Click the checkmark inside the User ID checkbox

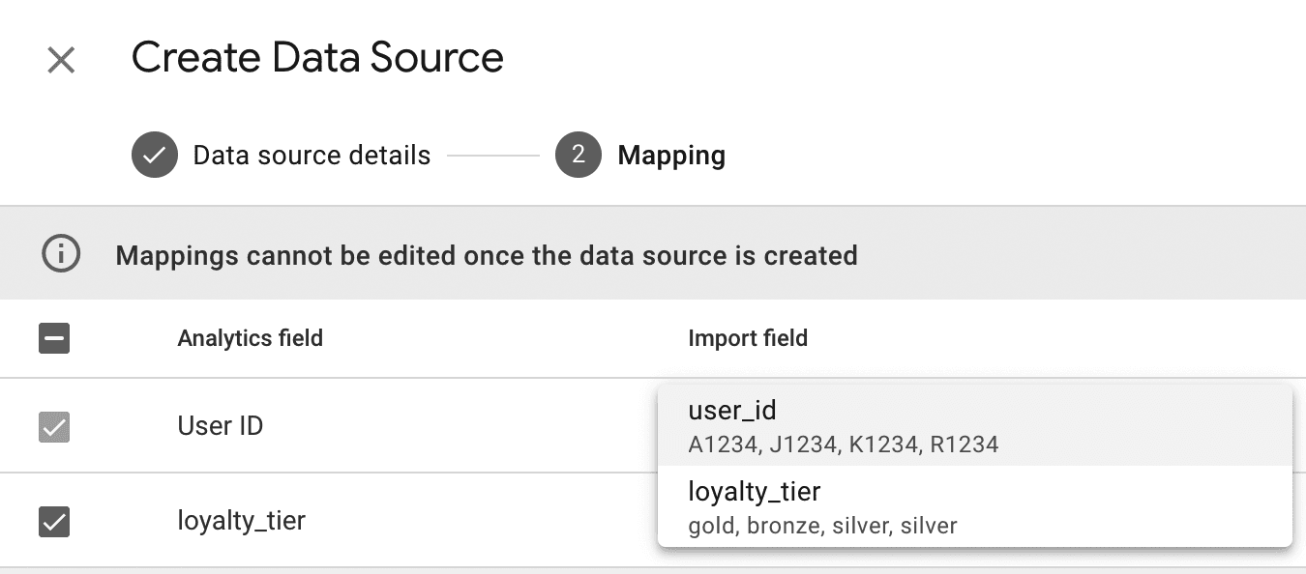point(53,425)
